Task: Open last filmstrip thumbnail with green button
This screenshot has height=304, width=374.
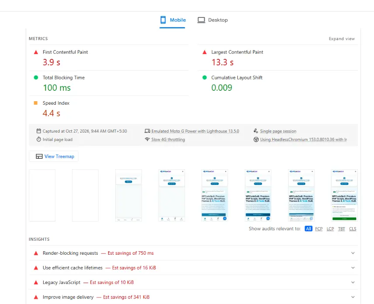Action: [344, 195]
